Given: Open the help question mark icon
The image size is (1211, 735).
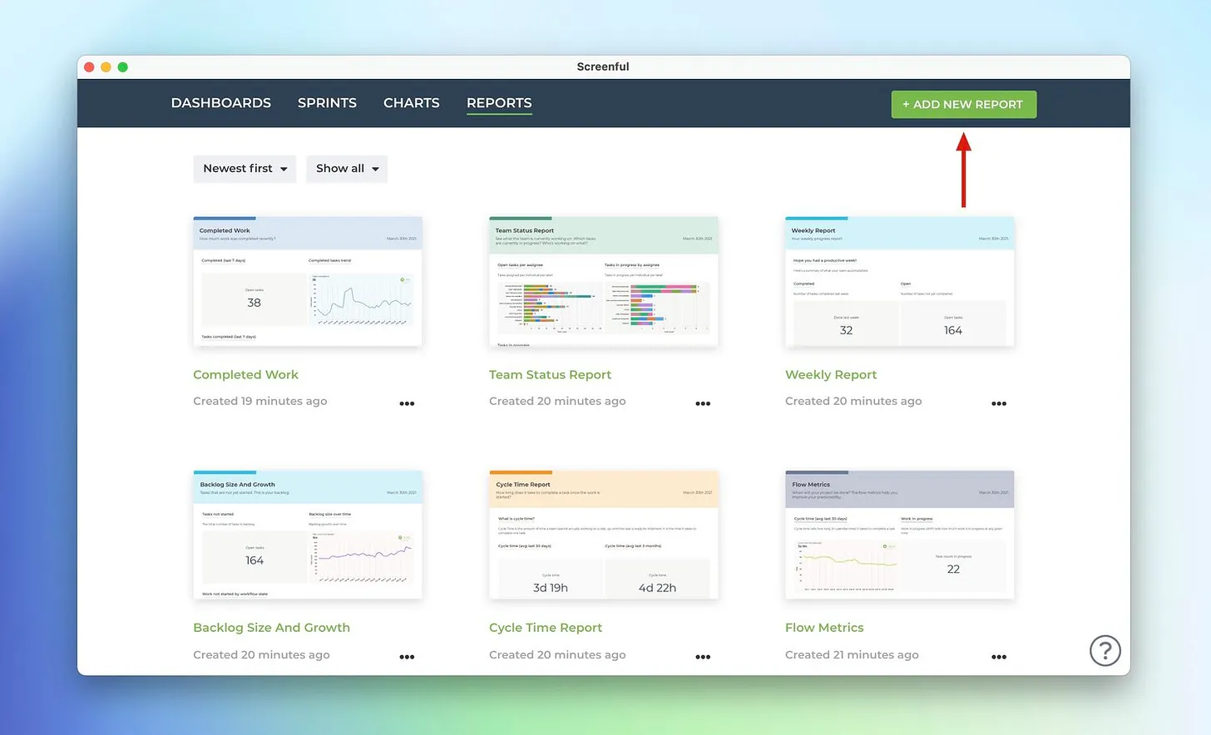Looking at the screenshot, I should (x=1105, y=650).
